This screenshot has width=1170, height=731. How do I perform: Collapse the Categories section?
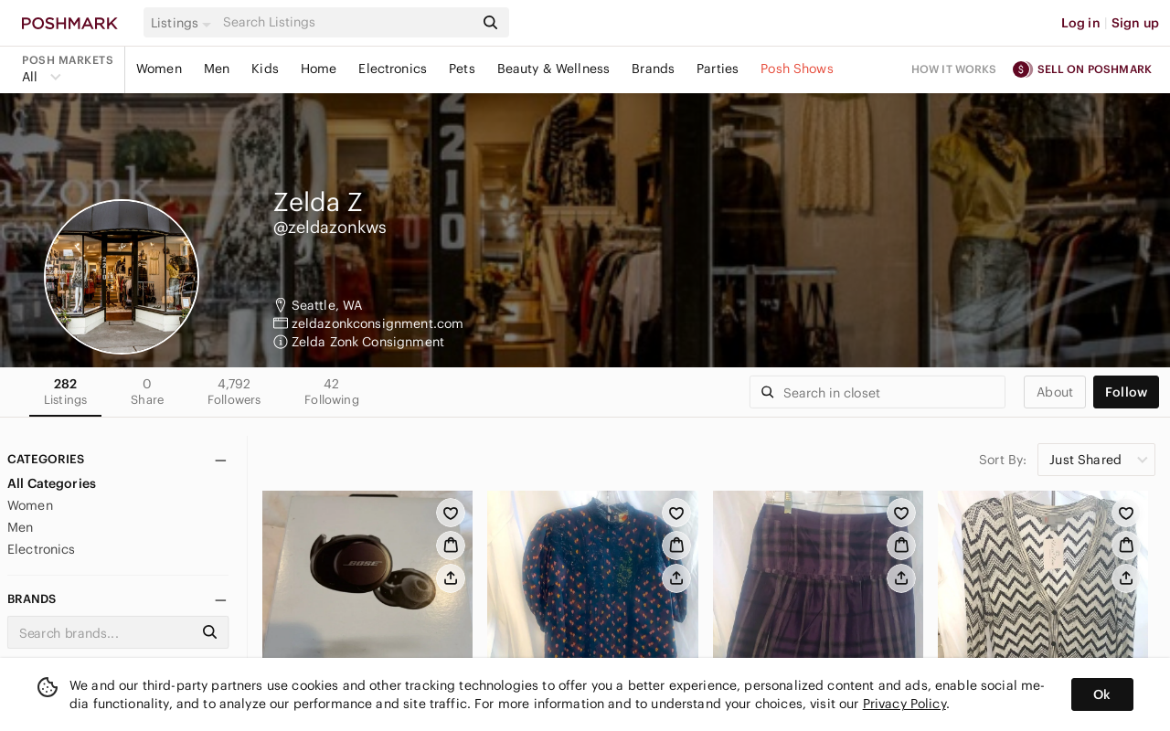[x=220, y=461]
